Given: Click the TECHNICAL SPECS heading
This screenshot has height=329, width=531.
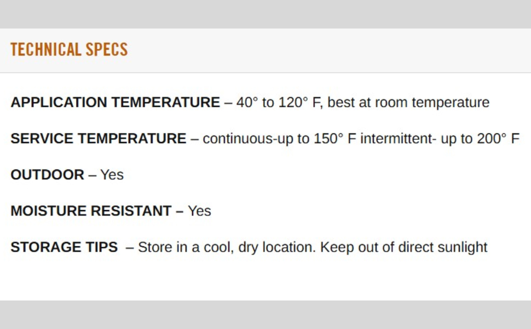Looking at the screenshot, I should point(69,50).
